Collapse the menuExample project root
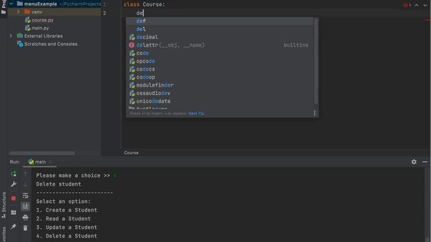 pyautogui.click(x=11, y=4)
